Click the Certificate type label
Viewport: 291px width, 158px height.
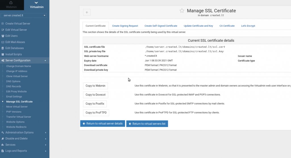pyautogui.click(x=246, y=61)
